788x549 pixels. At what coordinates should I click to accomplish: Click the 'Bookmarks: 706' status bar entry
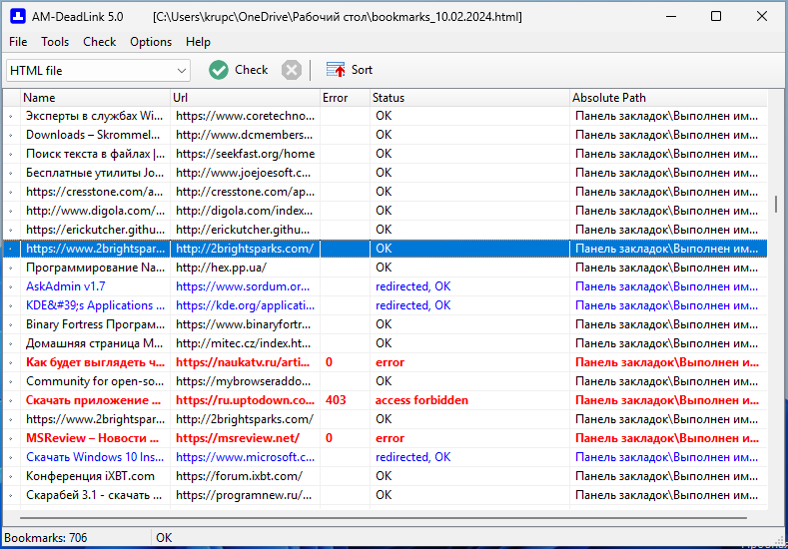pos(46,538)
